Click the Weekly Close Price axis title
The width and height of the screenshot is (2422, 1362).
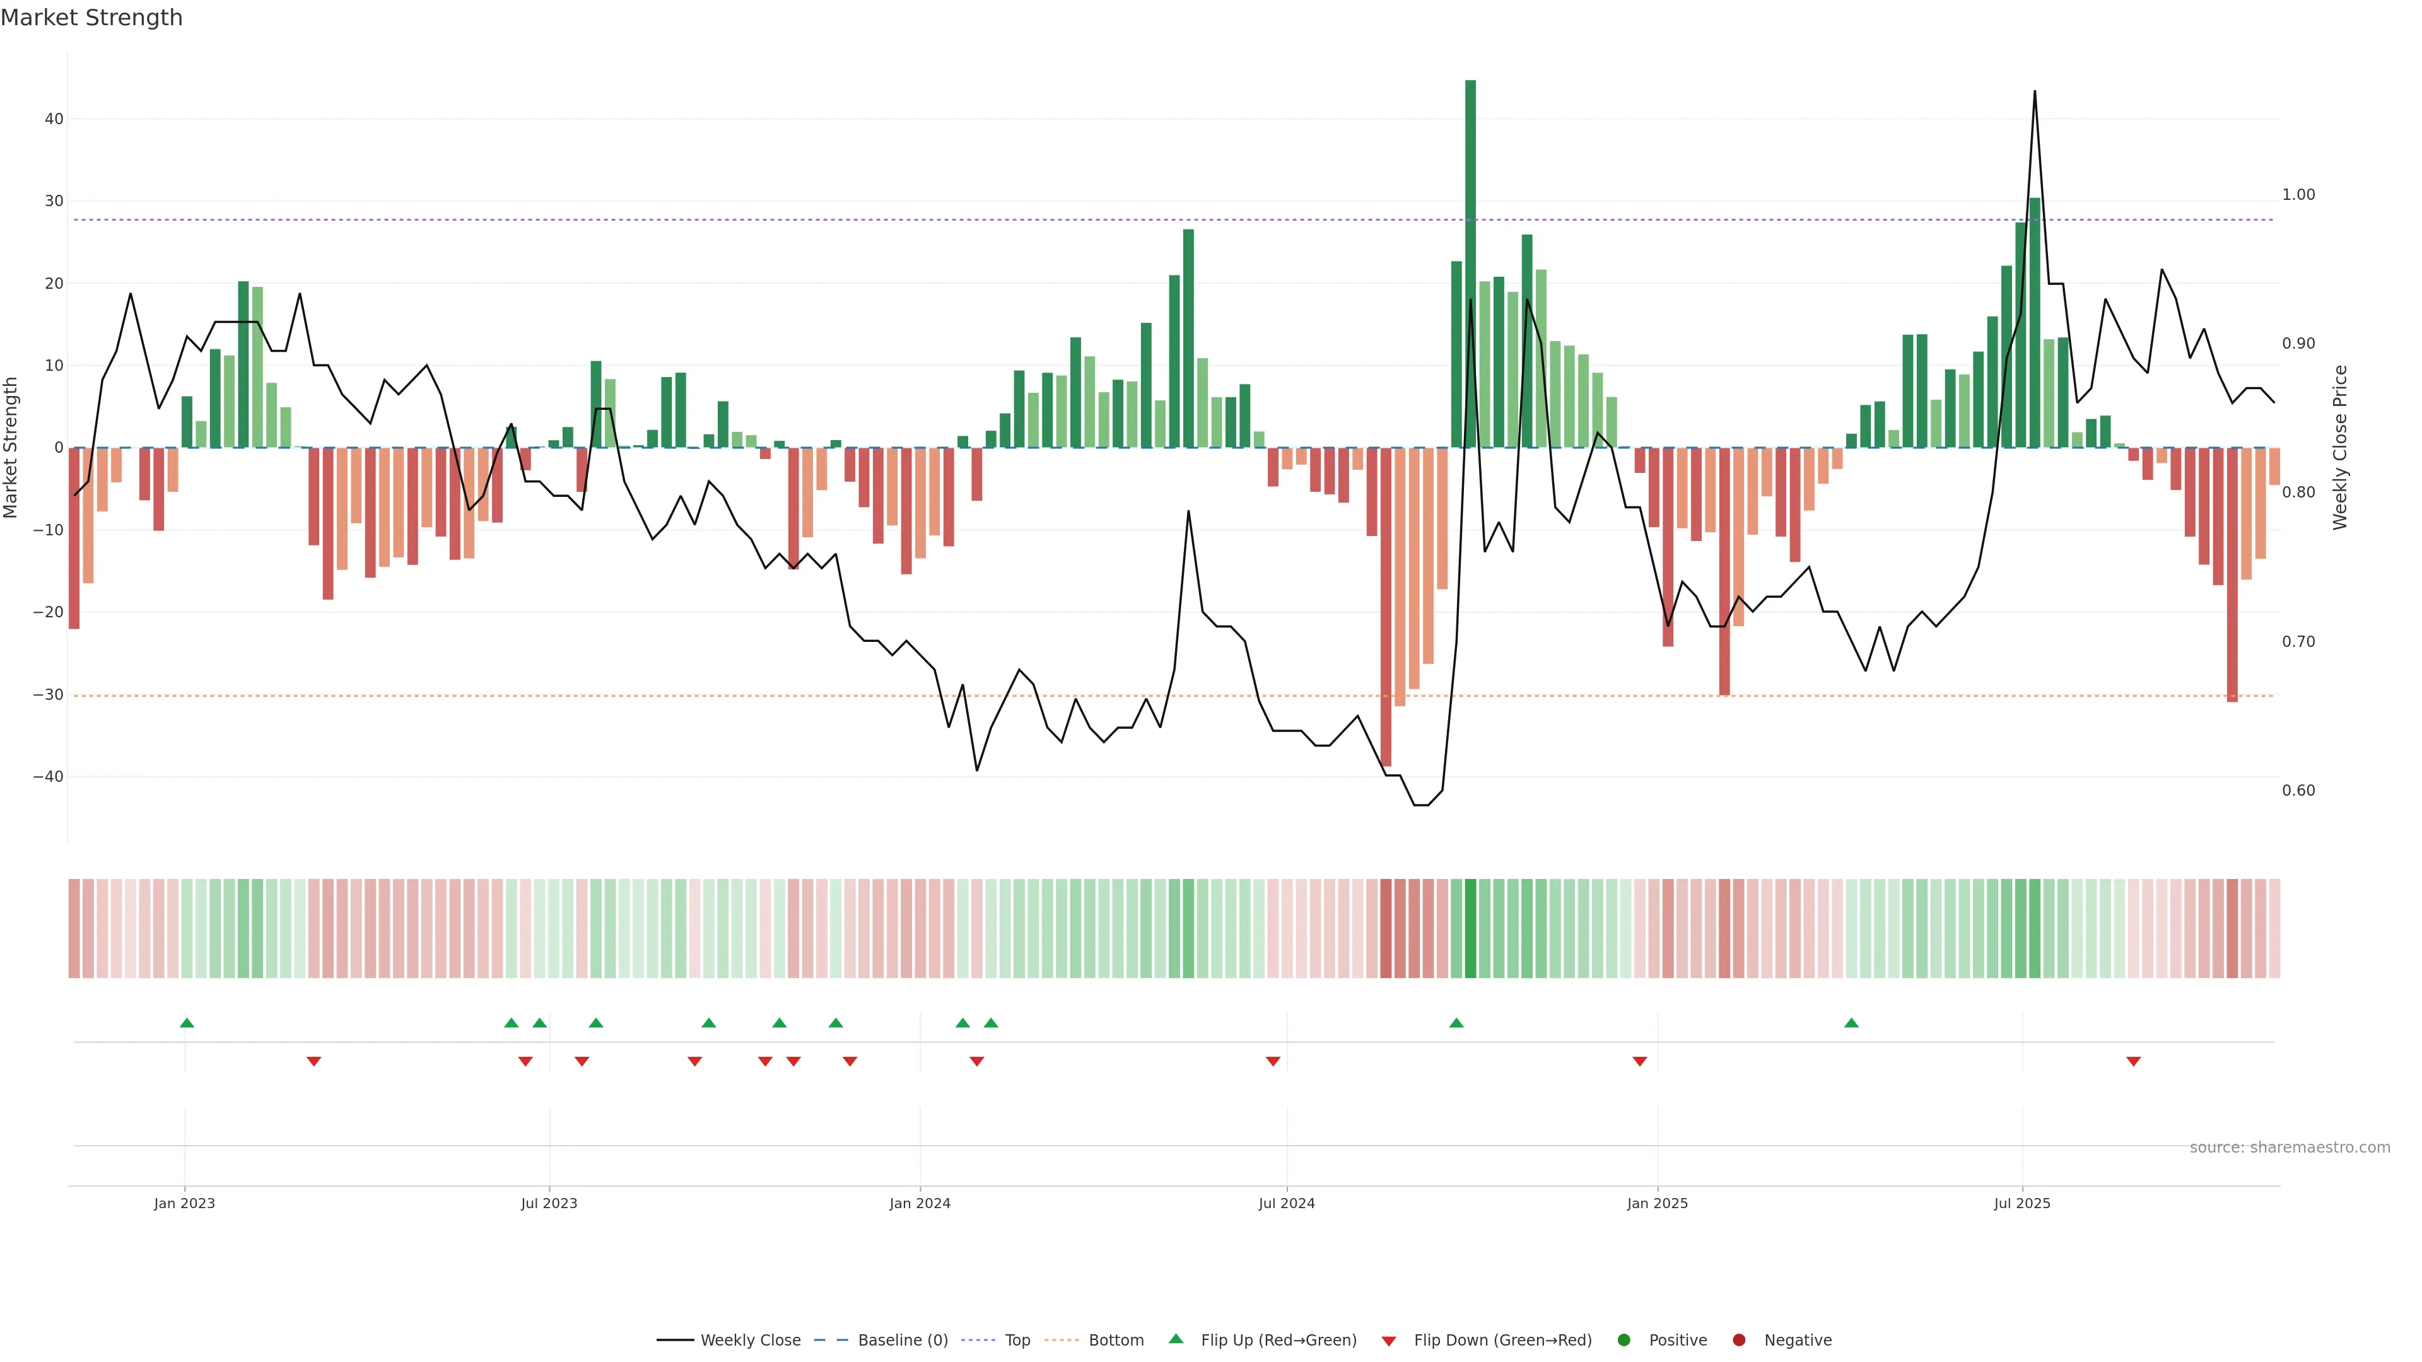click(x=2340, y=448)
